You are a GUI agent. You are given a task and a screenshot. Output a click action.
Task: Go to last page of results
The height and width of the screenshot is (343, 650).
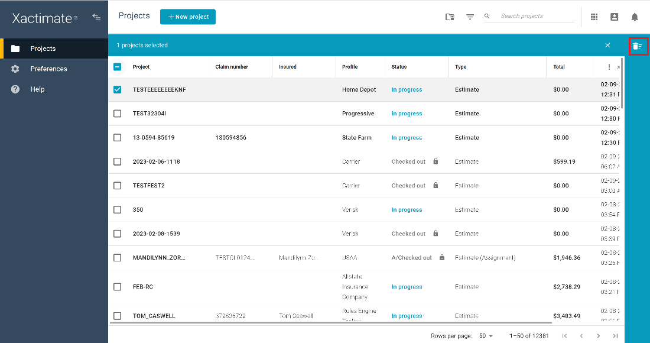615,336
